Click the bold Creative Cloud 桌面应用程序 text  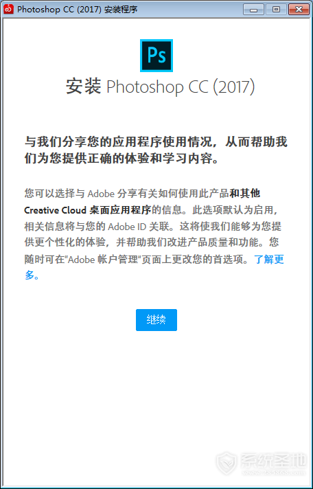(88, 210)
